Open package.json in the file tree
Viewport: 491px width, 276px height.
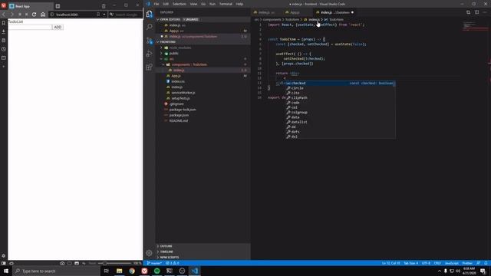click(179, 115)
